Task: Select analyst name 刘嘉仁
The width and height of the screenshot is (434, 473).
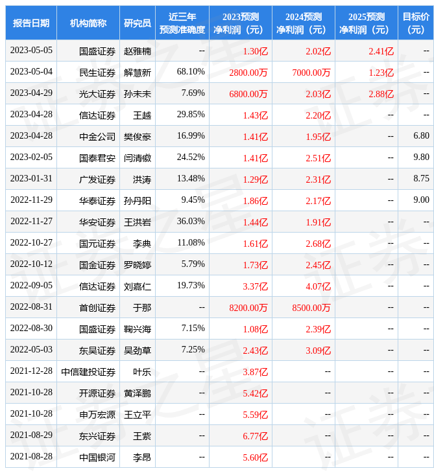Action: [138, 286]
